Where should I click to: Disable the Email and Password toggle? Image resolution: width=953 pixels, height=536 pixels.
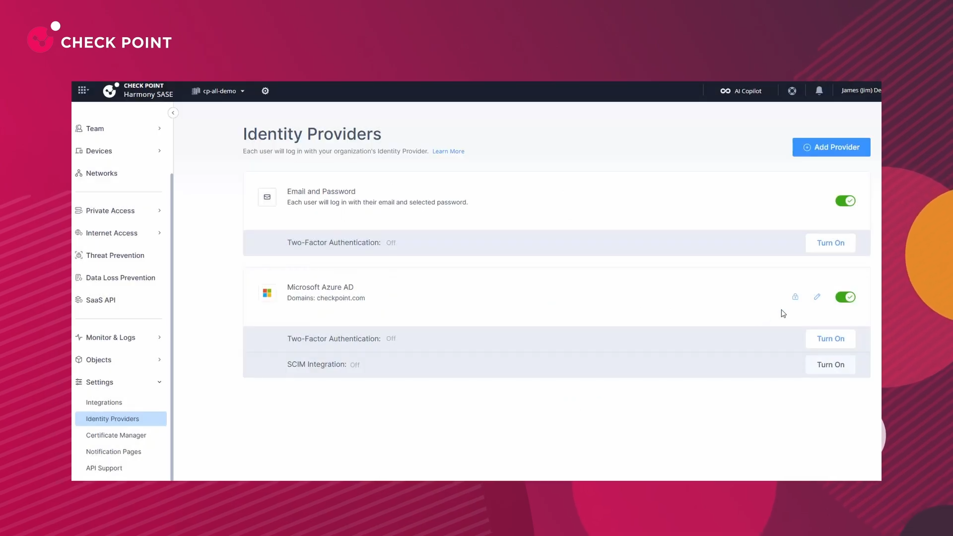pyautogui.click(x=845, y=201)
